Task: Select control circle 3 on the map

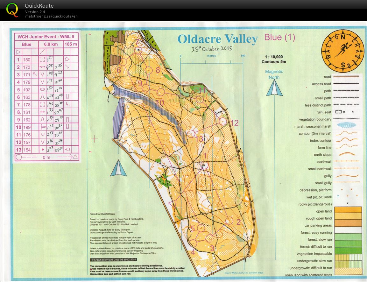Action: pos(210,238)
